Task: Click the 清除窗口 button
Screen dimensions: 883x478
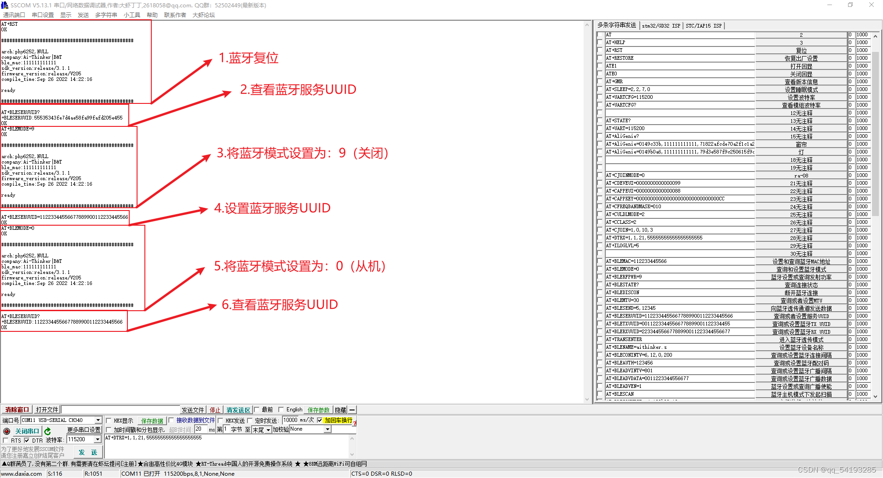Action: pyautogui.click(x=17, y=410)
